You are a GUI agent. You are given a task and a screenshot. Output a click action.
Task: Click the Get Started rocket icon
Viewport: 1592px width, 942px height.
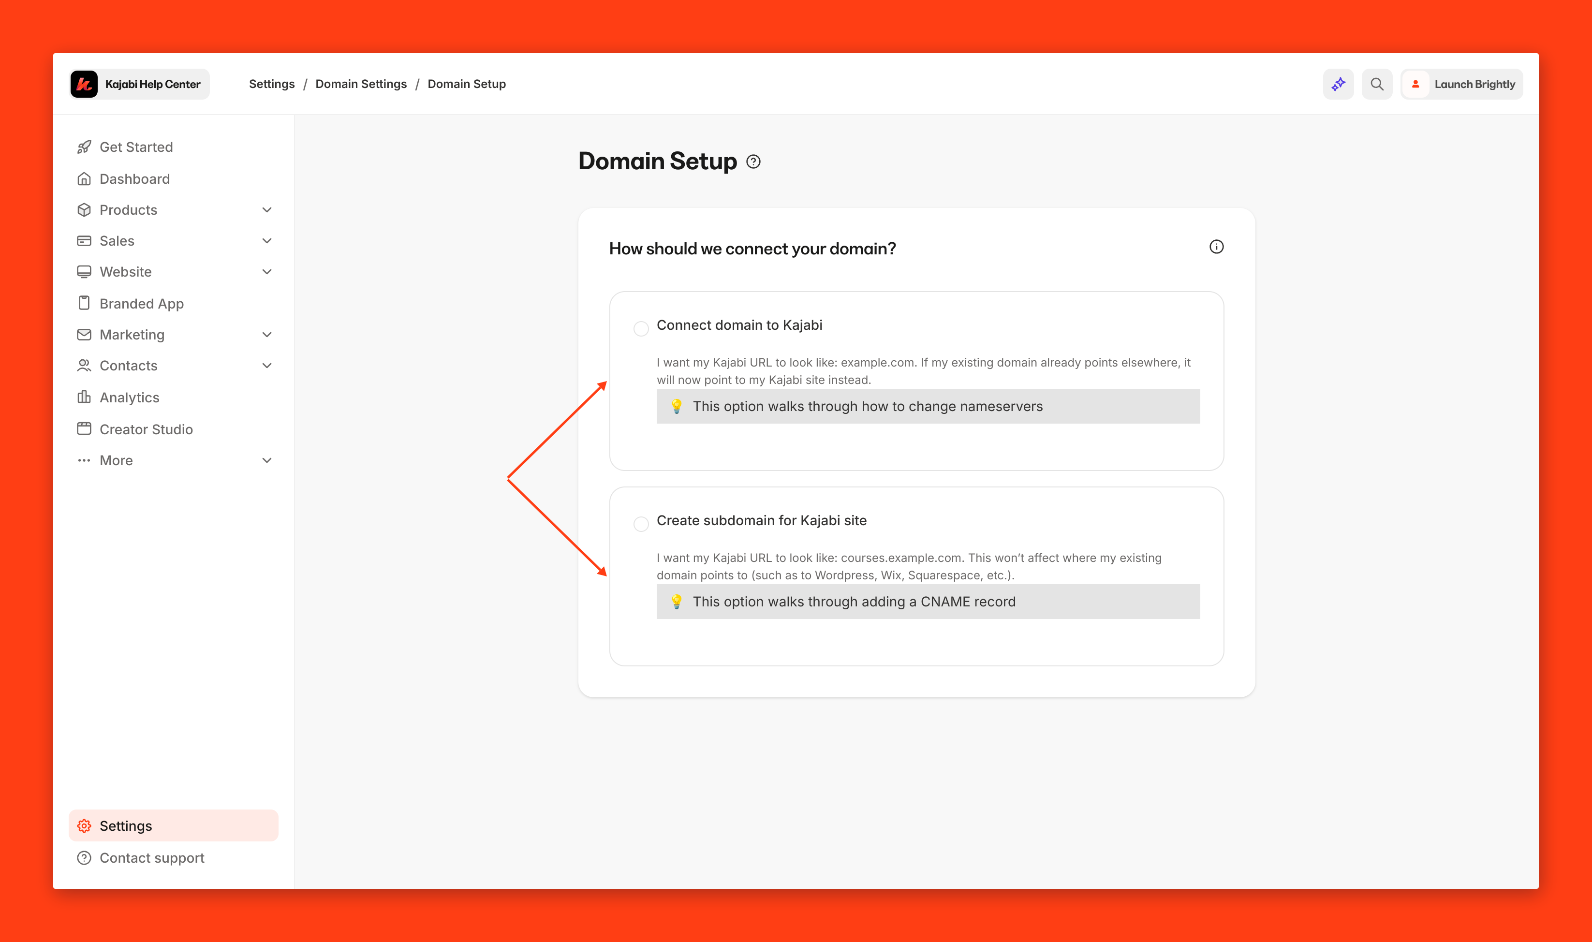pos(84,147)
